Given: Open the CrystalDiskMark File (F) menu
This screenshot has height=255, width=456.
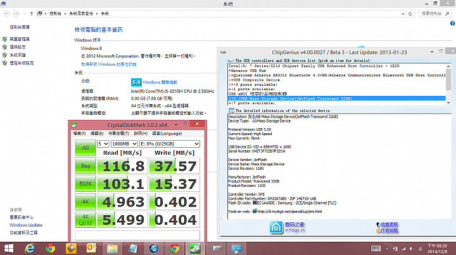Looking at the screenshot, I should click(x=79, y=133).
